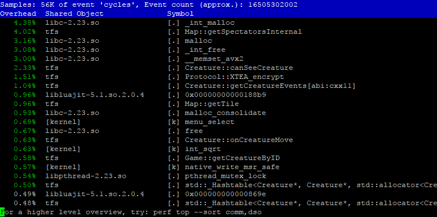Image resolution: width=437 pixels, height=217 pixels.
Task: Click the Overhead column header
Action: (18, 14)
